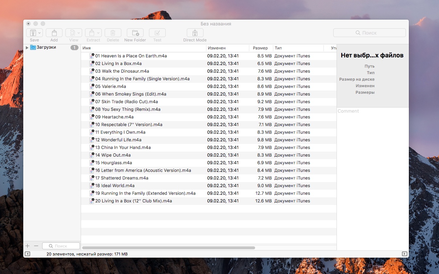The height and width of the screenshot is (274, 439).
Task: Sort the list by the Размер column header
Action: [x=260, y=48]
